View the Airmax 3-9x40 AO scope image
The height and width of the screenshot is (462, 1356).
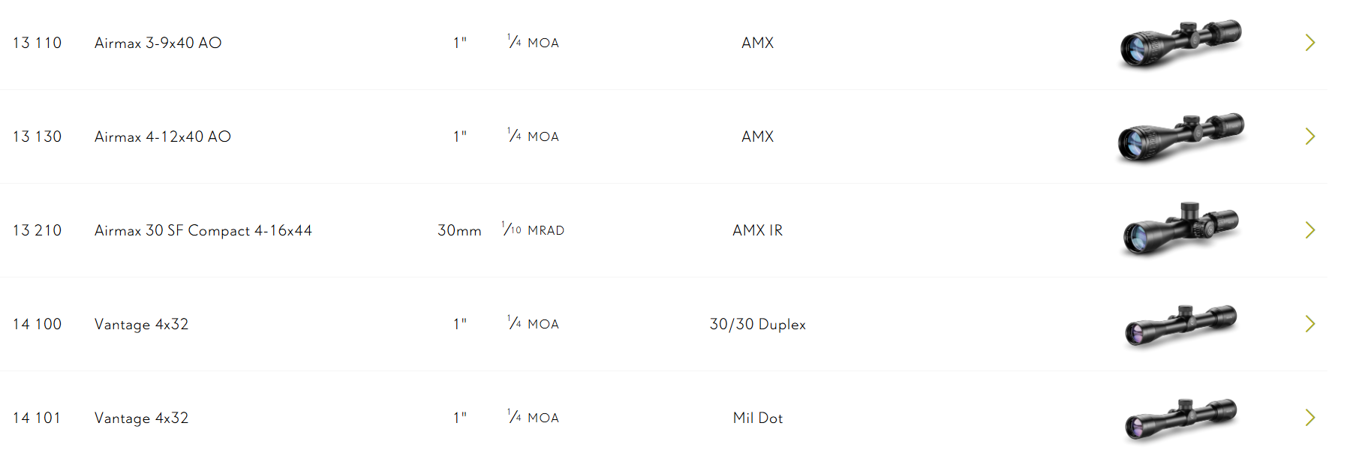(x=1180, y=44)
